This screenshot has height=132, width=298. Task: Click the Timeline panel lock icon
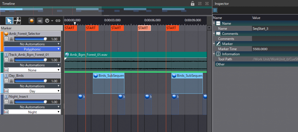coord(192,3)
